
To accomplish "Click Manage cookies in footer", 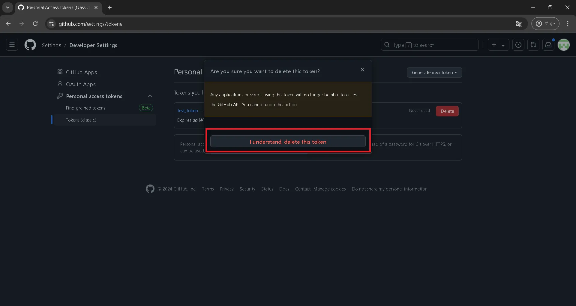I will 329,189.
